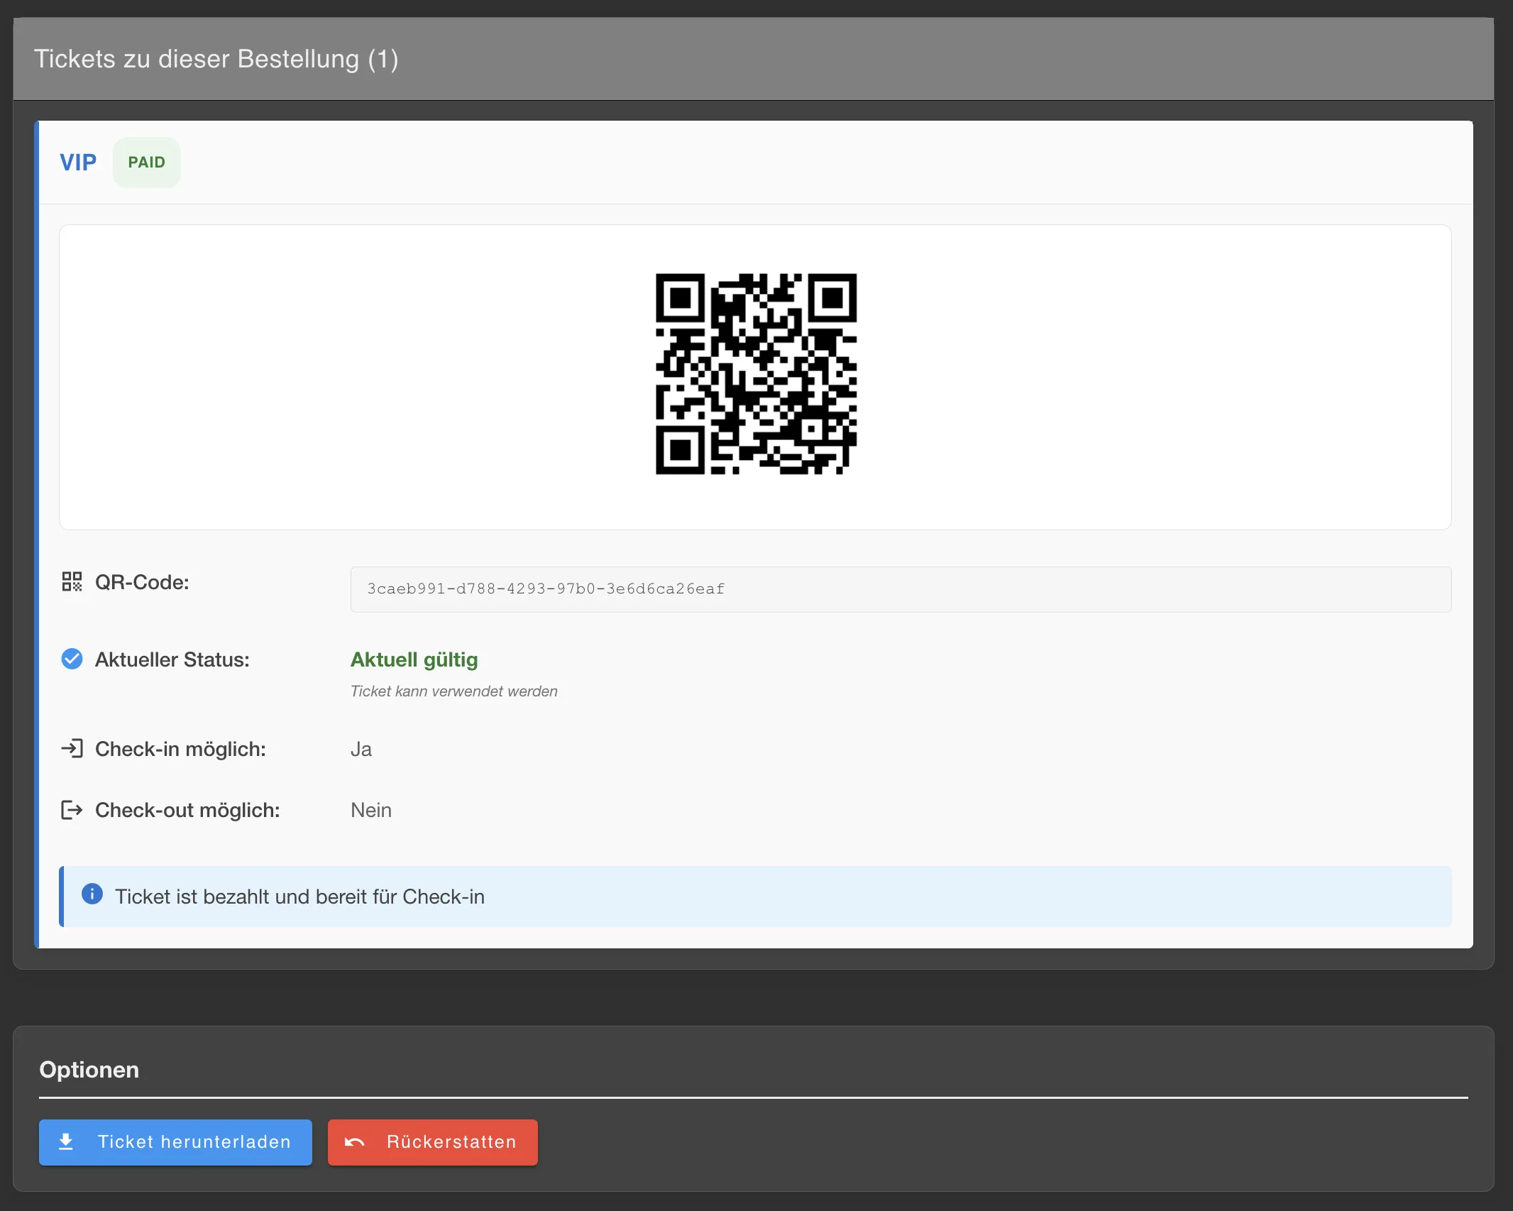Click the QR-Code grid icon
Screen dimensions: 1513x1211
72,582
